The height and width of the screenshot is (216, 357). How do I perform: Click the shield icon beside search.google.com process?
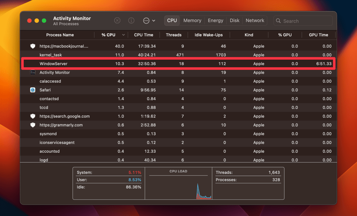tap(33, 116)
